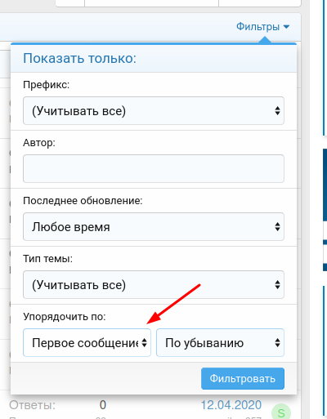Click the arrows icon on По убыванию select

[x=277, y=343]
